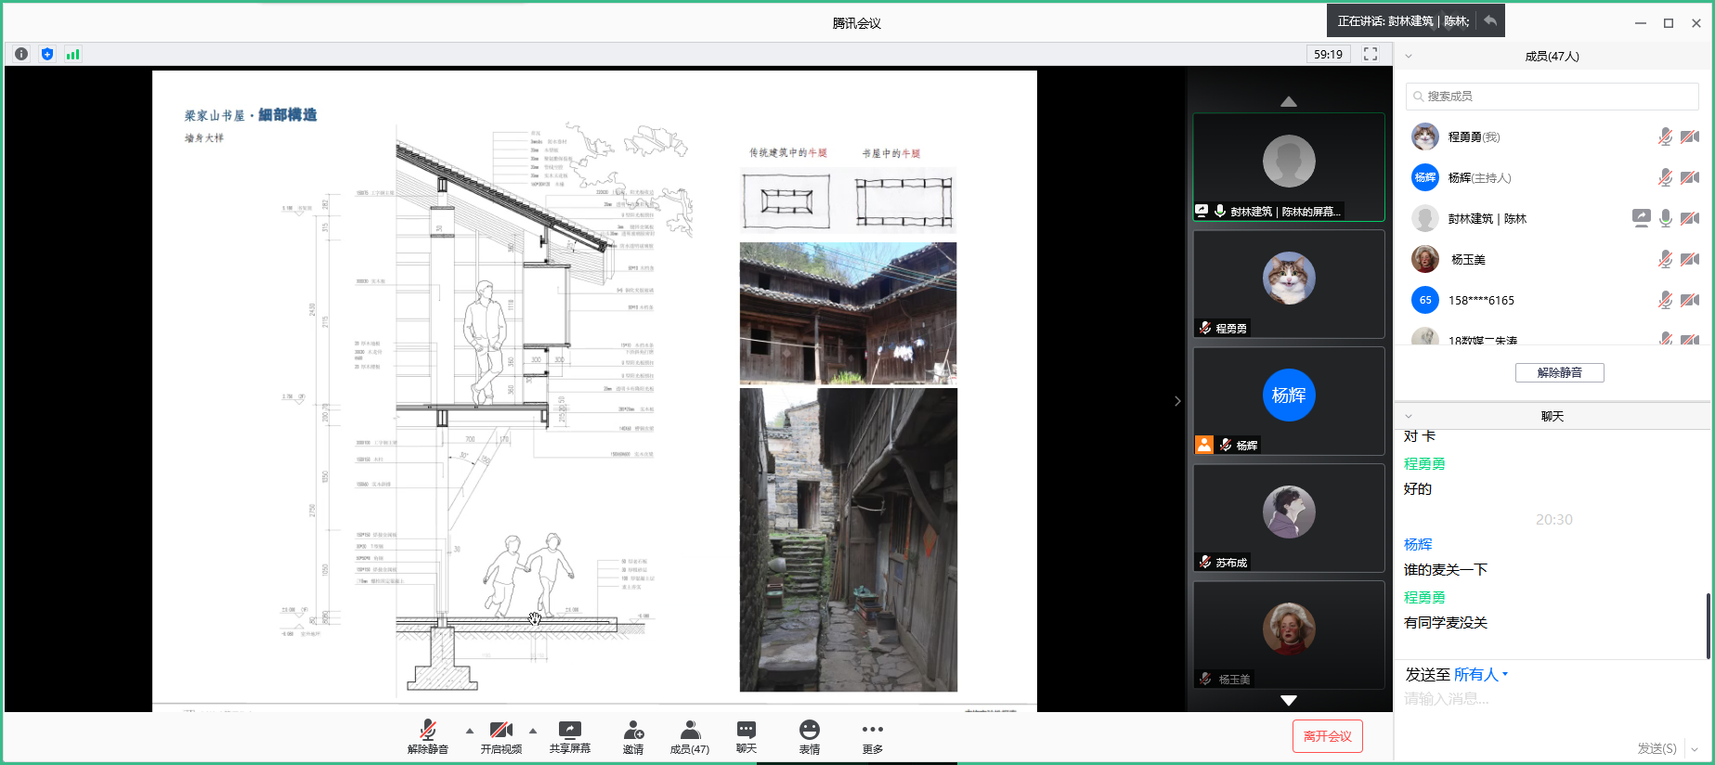Open audio options arrow beside 解除静音
1715x765 pixels.
point(470,731)
